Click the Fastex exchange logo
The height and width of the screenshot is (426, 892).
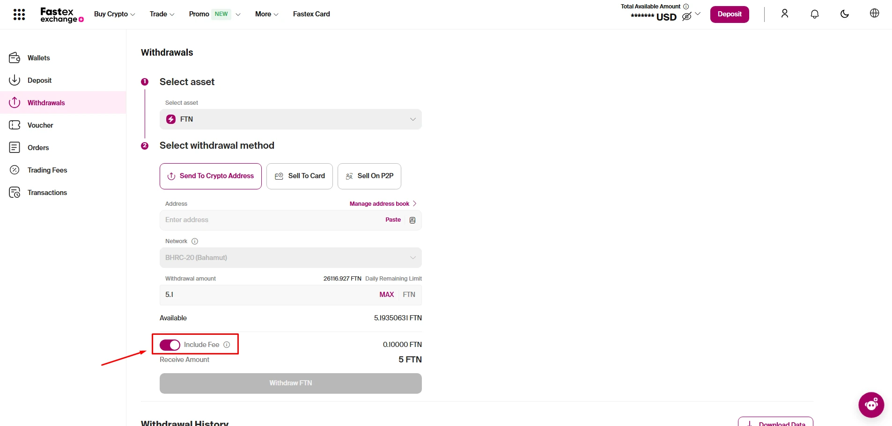62,15
